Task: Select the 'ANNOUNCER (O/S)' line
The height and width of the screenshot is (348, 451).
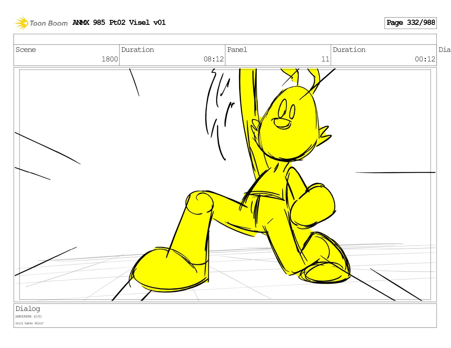Action: 28,317
